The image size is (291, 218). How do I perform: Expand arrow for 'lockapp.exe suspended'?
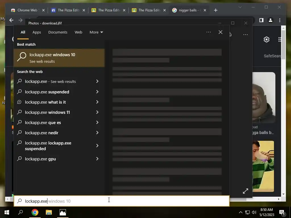97,92
